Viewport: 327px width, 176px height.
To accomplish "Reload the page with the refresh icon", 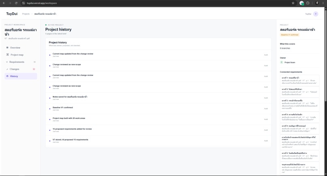I will 16,3.
